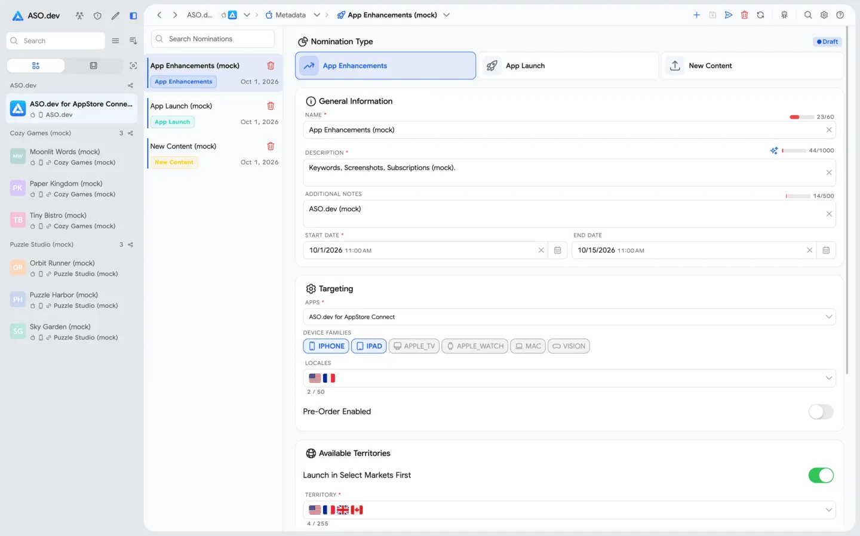The width and height of the screenshot is (860, 536).
Task: Open the start date calendar picker
Action: 557,250
